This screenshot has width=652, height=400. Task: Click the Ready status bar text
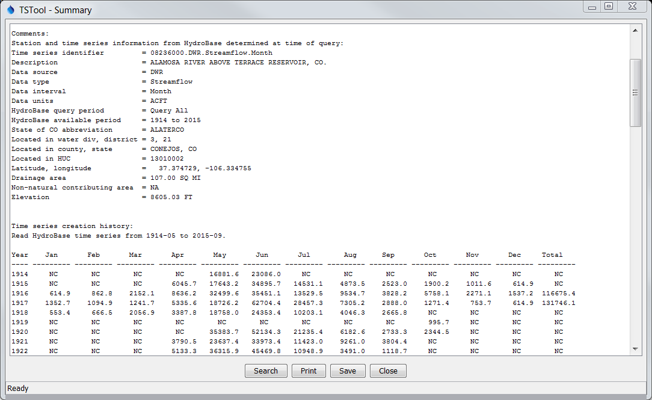tap(17, 389)
